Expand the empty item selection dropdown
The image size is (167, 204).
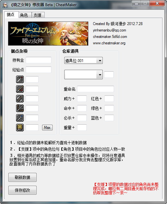tap(83, 75)
